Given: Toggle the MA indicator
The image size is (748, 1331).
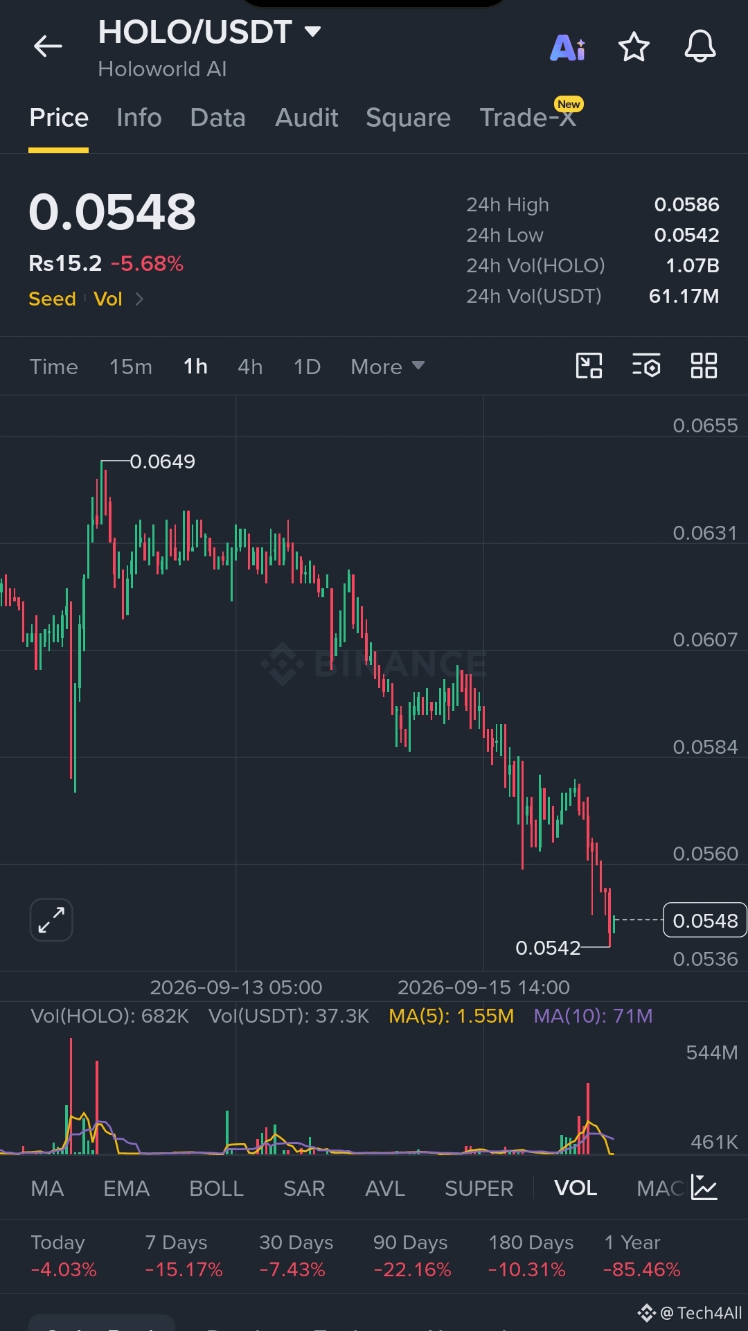Looking at the screenshot, I should 47,1188.
